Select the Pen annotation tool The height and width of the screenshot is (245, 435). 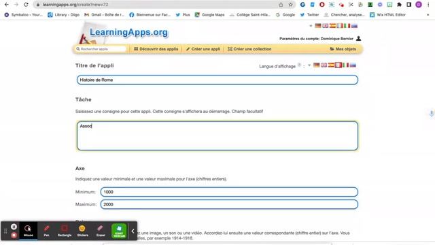pyautogui.click(x=46, y=231)
